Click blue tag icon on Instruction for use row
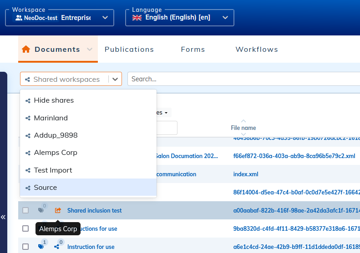Viewport: 360px width, 253px height. coord(41,247)
